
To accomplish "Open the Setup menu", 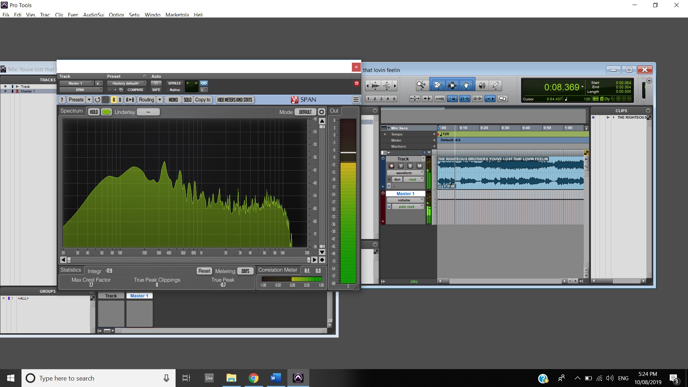I will point(134,15).
